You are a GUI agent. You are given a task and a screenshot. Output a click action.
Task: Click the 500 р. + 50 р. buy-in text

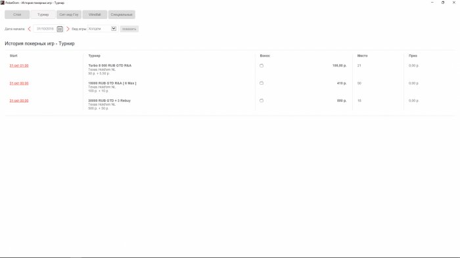coord(99,108)
